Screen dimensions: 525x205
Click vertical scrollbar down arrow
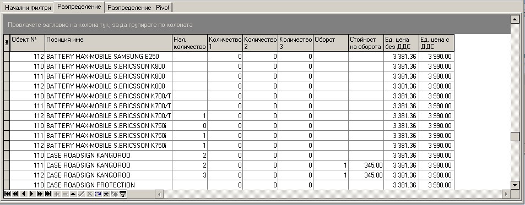coord(515,185)
